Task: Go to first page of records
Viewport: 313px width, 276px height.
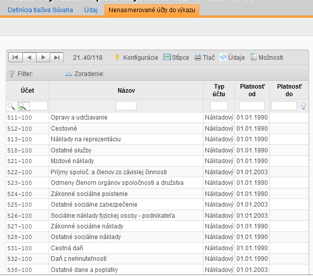Action: click(x=15, y=58)
